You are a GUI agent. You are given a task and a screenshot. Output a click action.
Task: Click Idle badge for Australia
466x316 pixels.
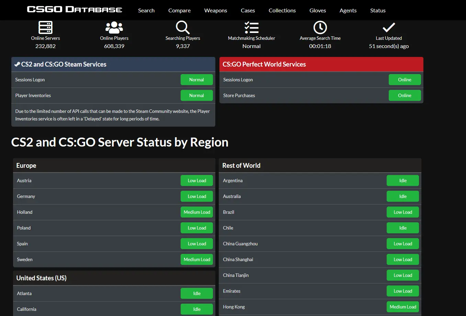click(x=403, y=196)
